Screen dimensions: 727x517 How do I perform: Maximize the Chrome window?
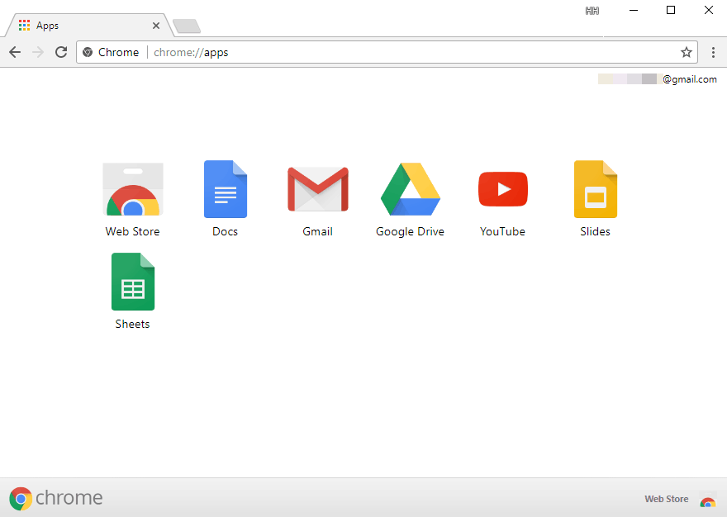click(x=671, y=10)
